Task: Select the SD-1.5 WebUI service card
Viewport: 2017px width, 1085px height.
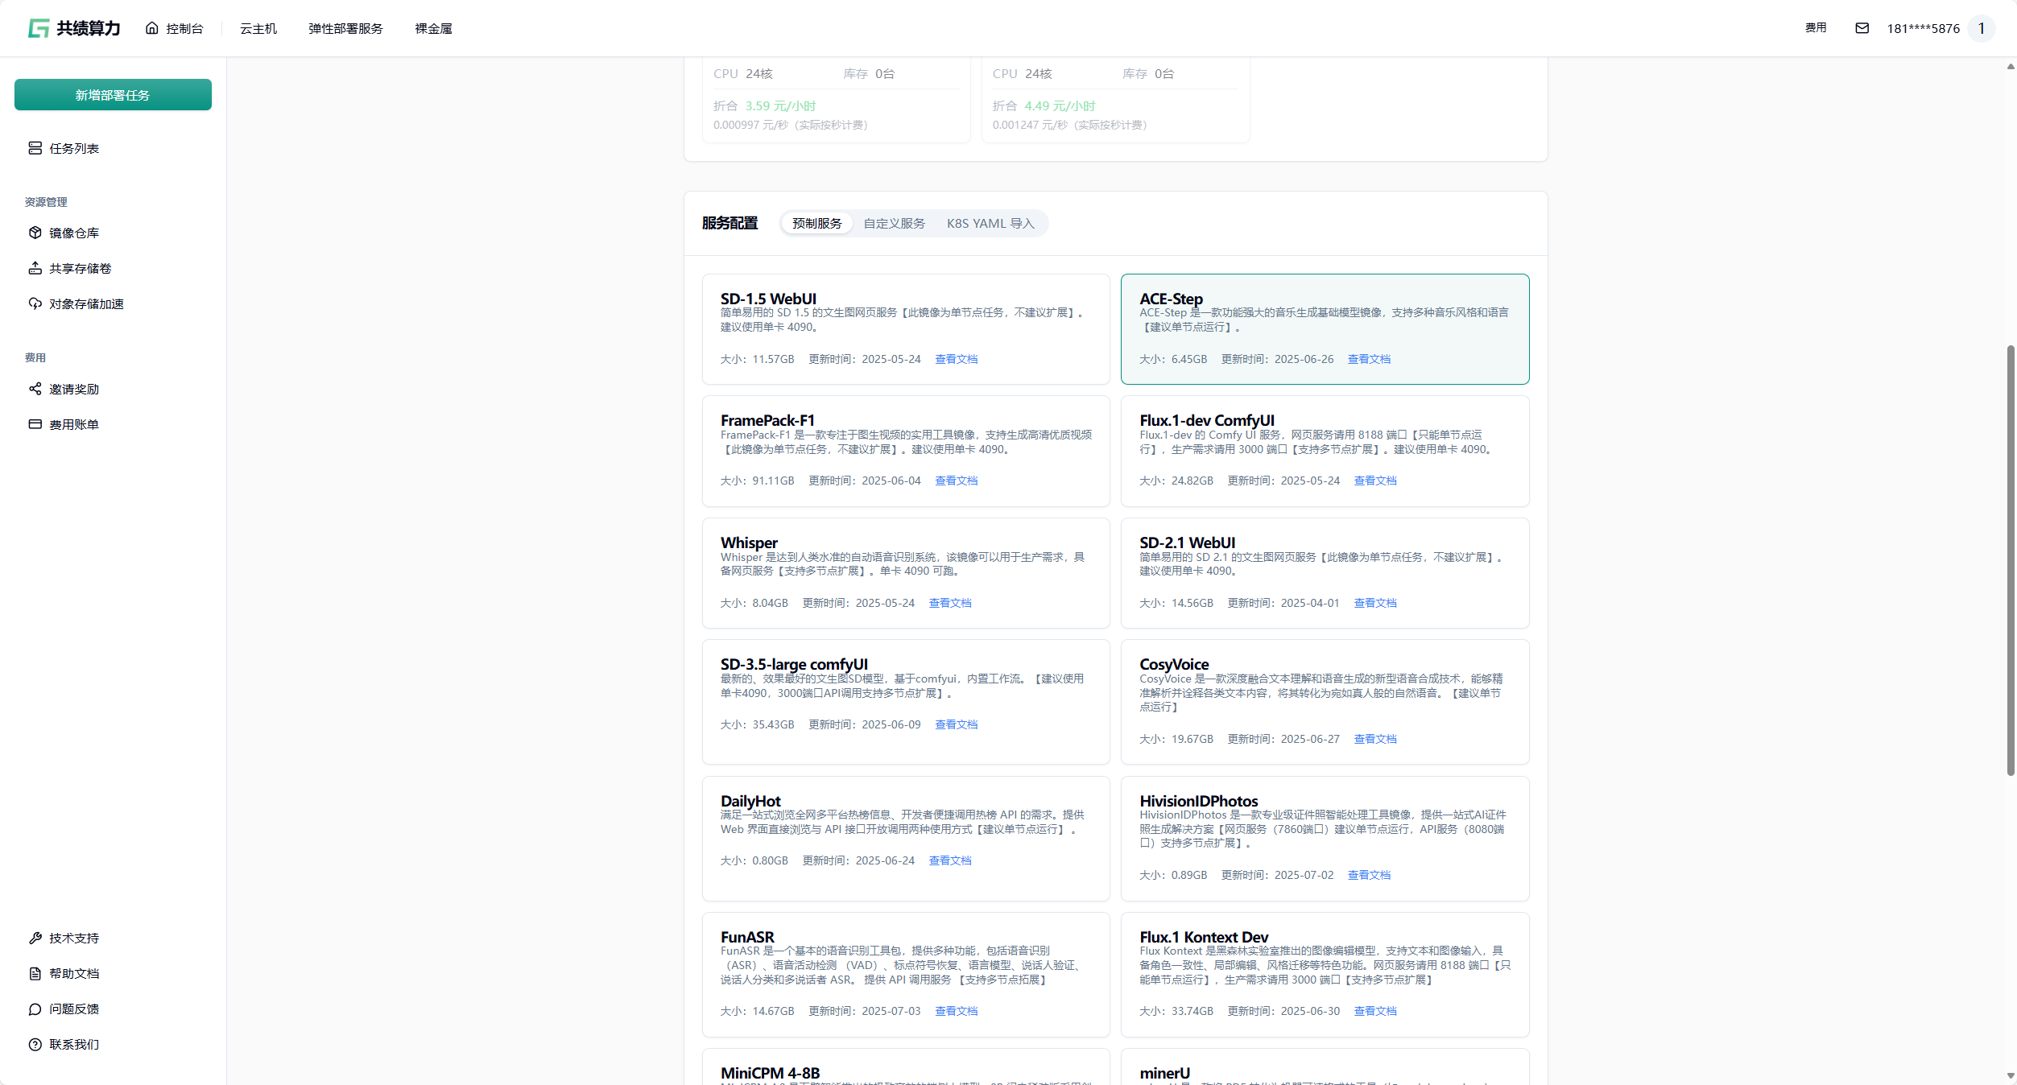Action: coord(905,328)
